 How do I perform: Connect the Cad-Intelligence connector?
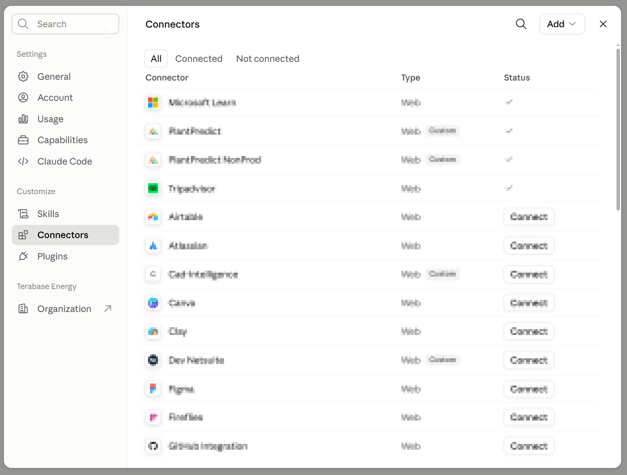point(529,275)
